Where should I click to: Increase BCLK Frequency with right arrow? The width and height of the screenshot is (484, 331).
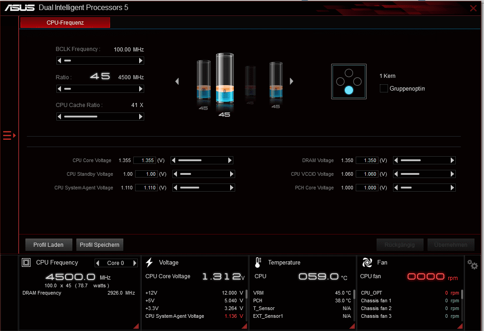coord(141,61)
